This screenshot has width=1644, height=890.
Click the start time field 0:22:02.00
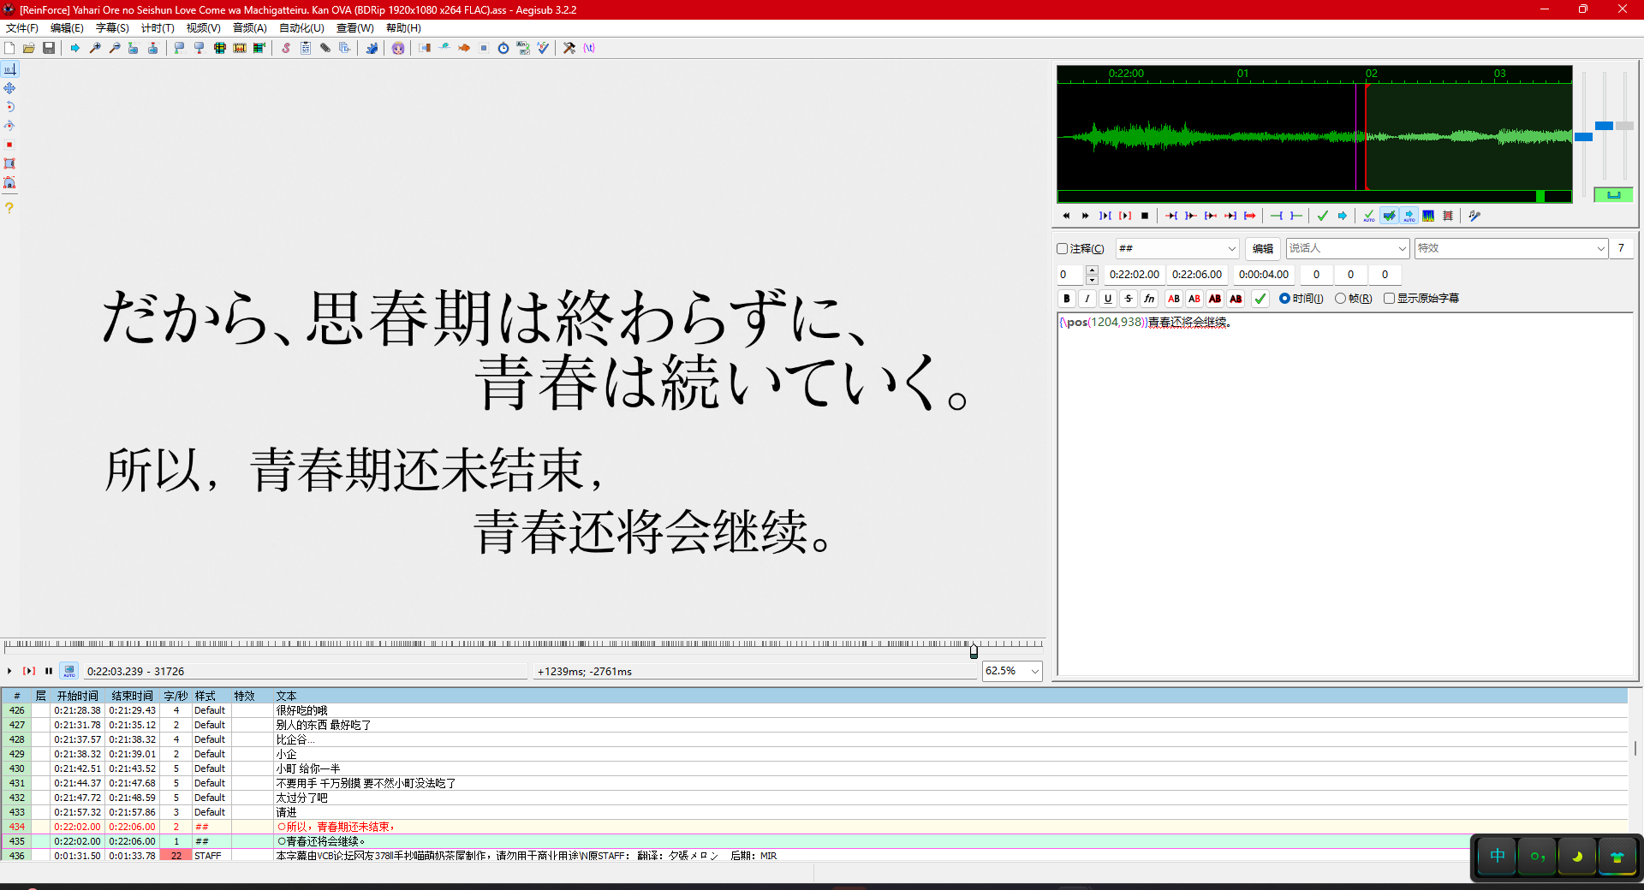point(1135,275)
